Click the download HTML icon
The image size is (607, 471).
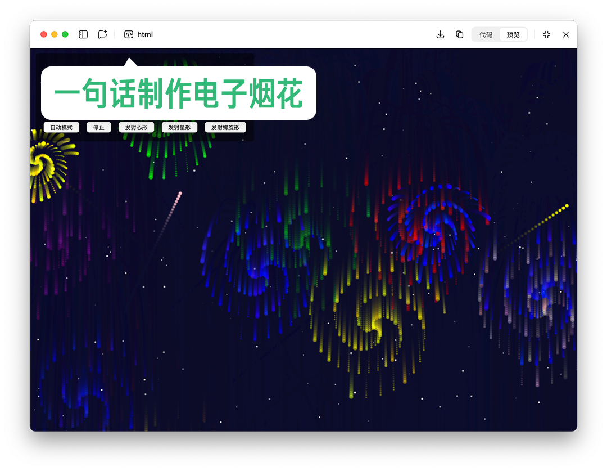[x=440, y=34]
